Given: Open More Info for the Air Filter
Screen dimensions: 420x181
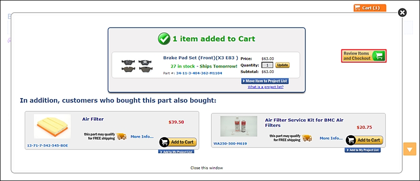Looking at the screenshot, I should [142, 137].
